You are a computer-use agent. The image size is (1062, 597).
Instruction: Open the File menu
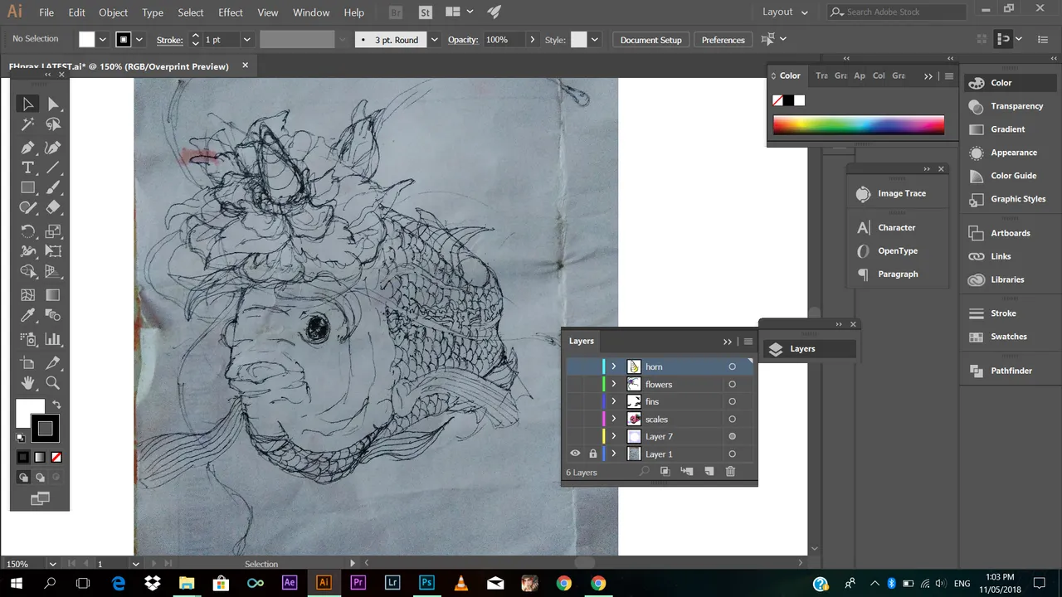(46, 12)
